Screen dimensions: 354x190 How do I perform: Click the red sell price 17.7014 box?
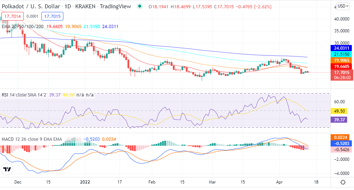(x=12, y=16)
